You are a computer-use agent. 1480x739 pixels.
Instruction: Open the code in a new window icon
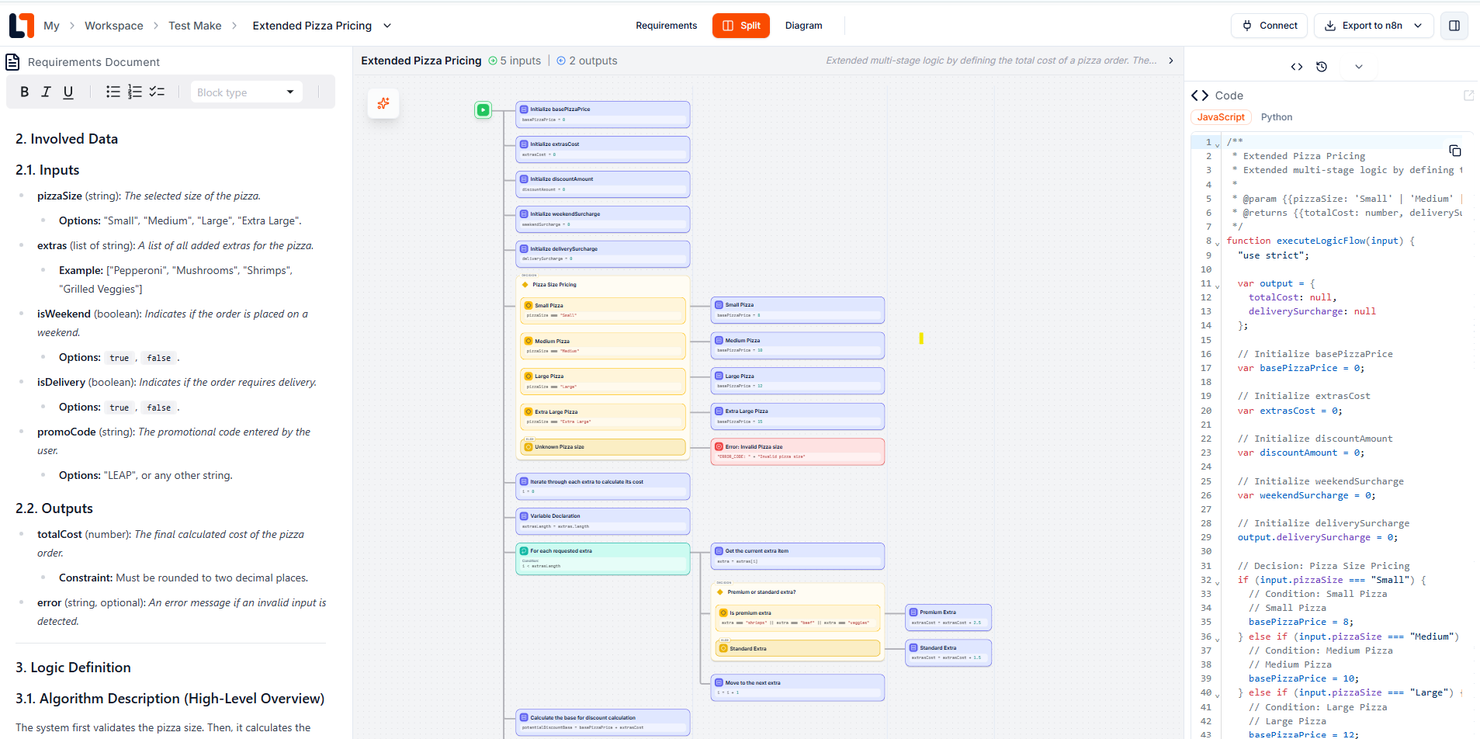[1469, 95]
